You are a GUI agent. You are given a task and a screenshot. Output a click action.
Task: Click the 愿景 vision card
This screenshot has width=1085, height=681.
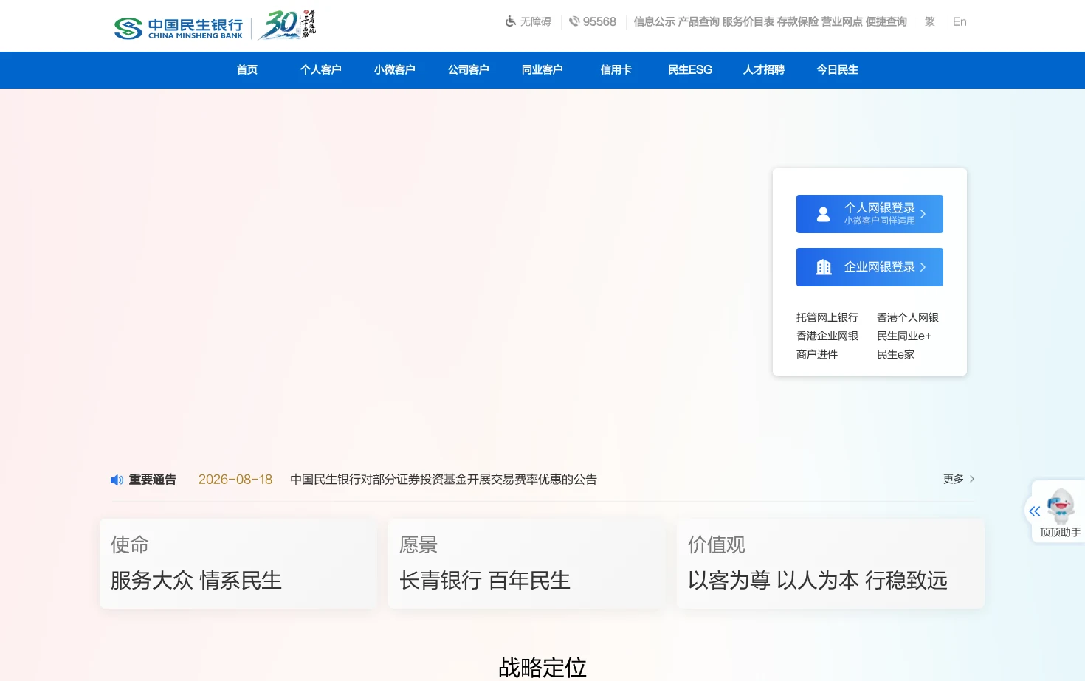527,564
